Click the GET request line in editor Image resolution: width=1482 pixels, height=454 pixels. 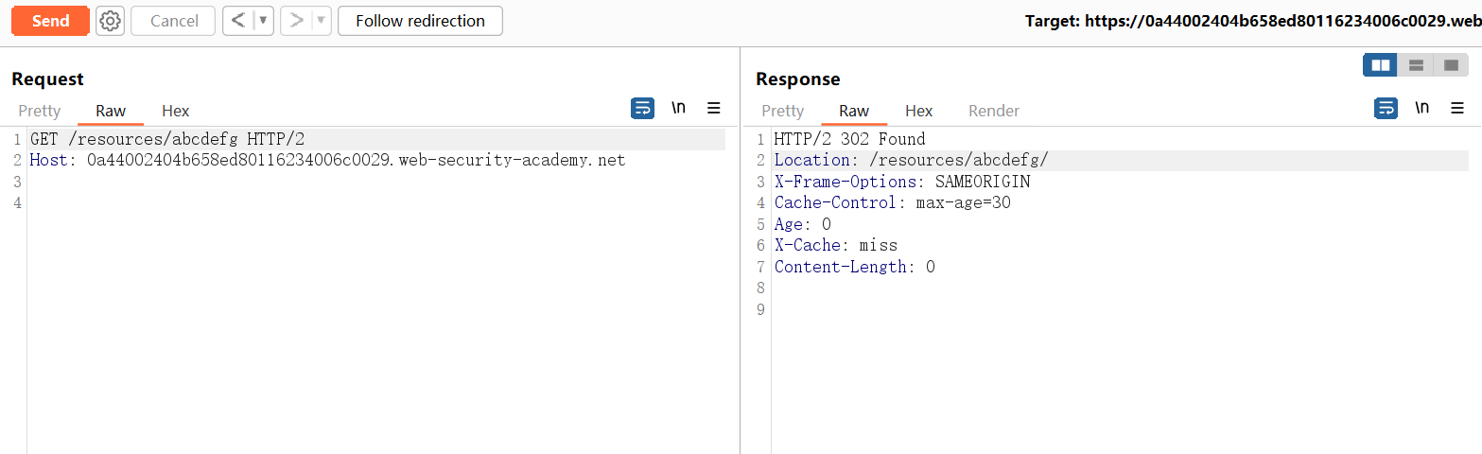click(167, 139)
